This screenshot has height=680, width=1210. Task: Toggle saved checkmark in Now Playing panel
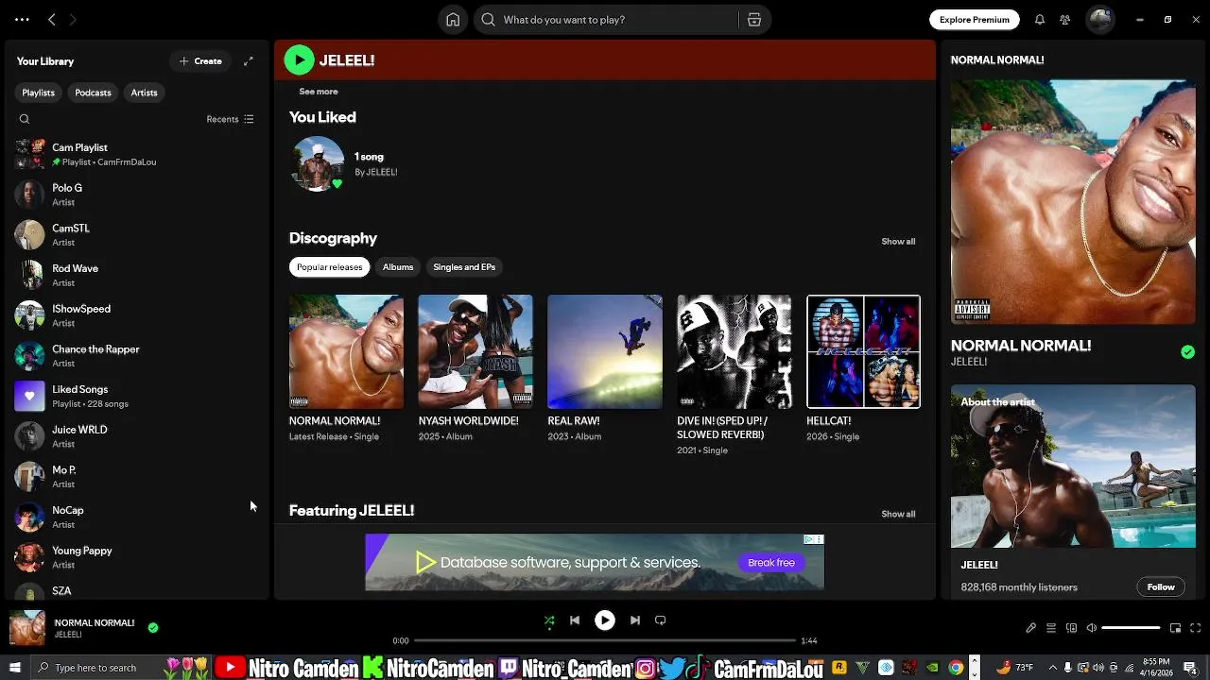1187,352
